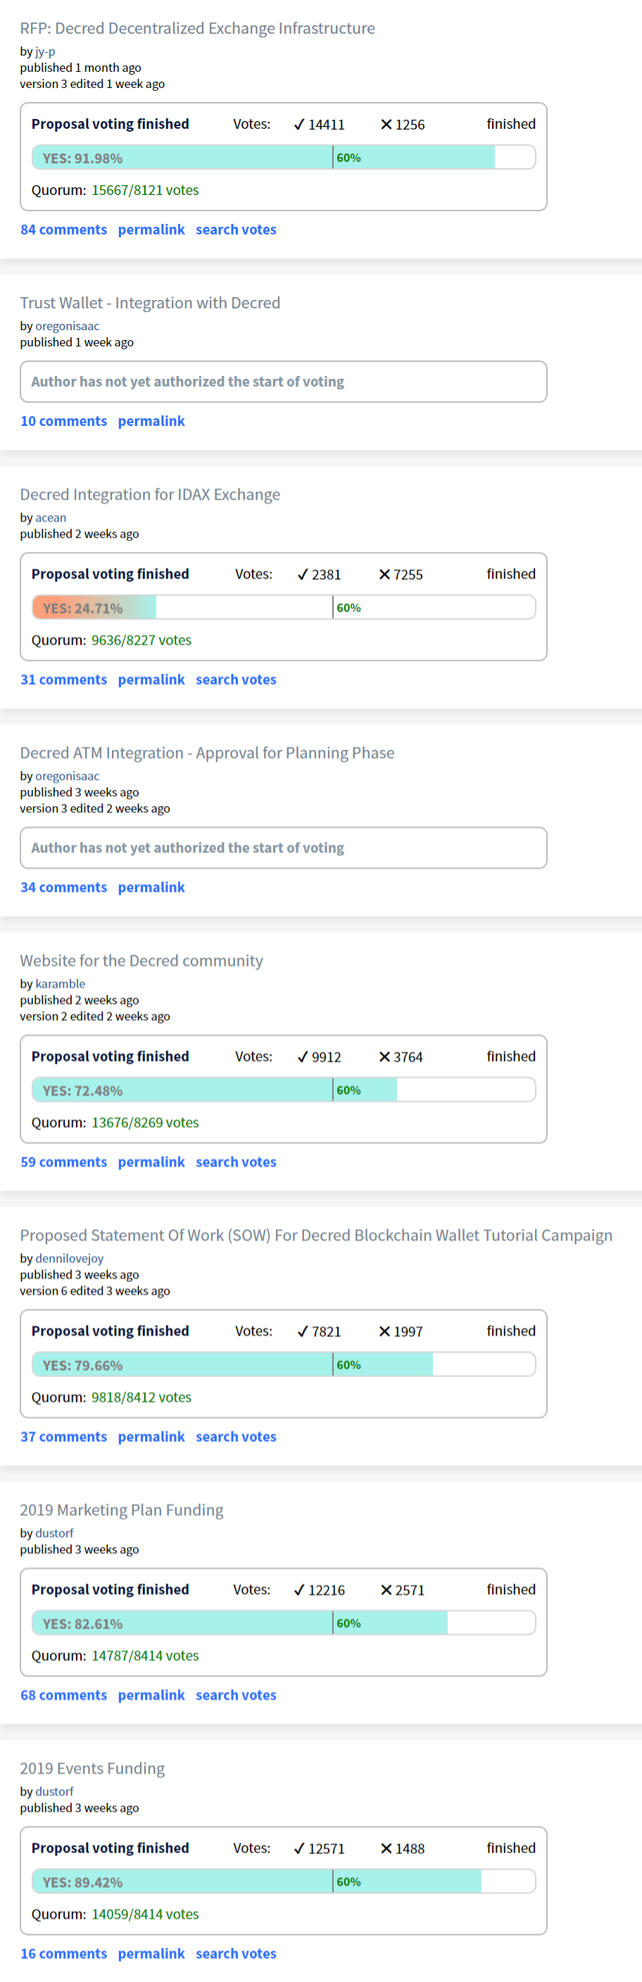Click the 72.48% yes vote progress bar
This screenshot has width=642, height=1982.
[x=284, y=1090]
